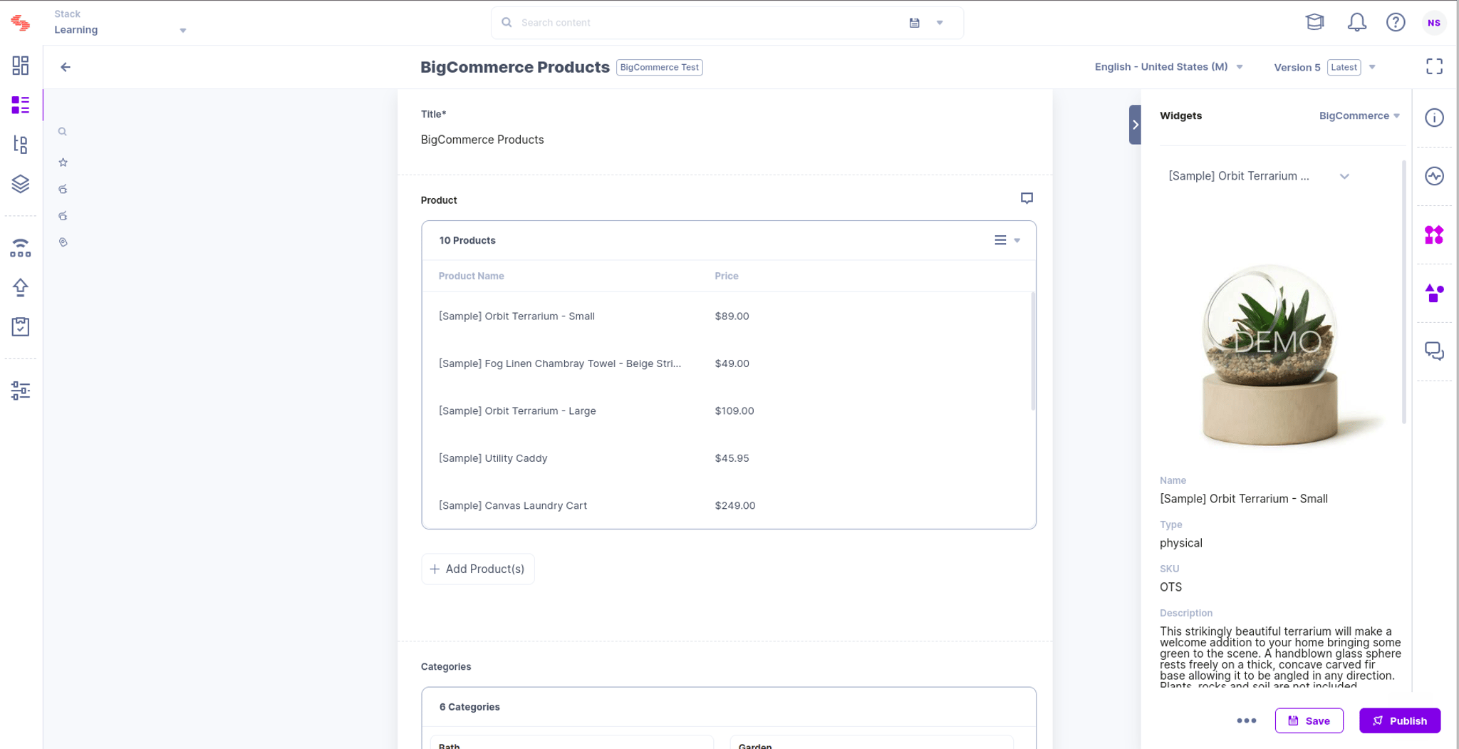Select the Orbit Terrarium - Small row
Screen dimensions: 1459x749
[x=727, y=316]
